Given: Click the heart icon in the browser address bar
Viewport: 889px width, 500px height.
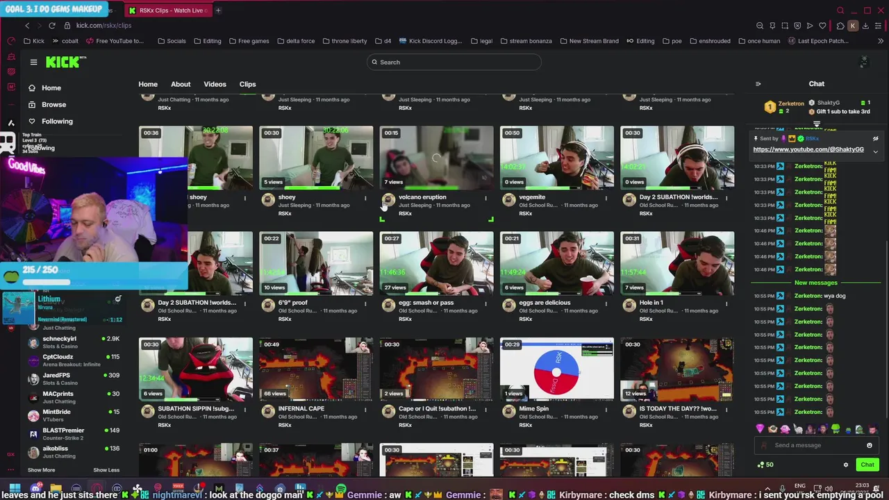Looking at the screenshot, I should pos(822,26).
